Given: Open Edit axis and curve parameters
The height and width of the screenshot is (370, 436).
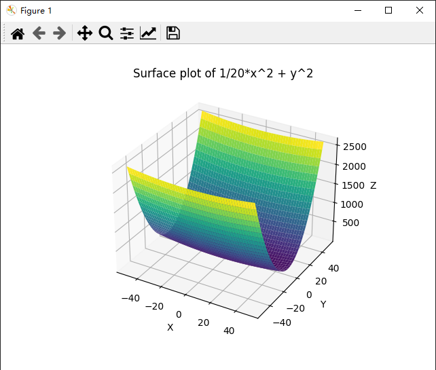Looking at the screenshot, I should click(x=148, y=33).
